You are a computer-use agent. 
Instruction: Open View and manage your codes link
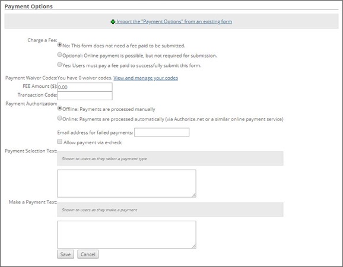146,78
